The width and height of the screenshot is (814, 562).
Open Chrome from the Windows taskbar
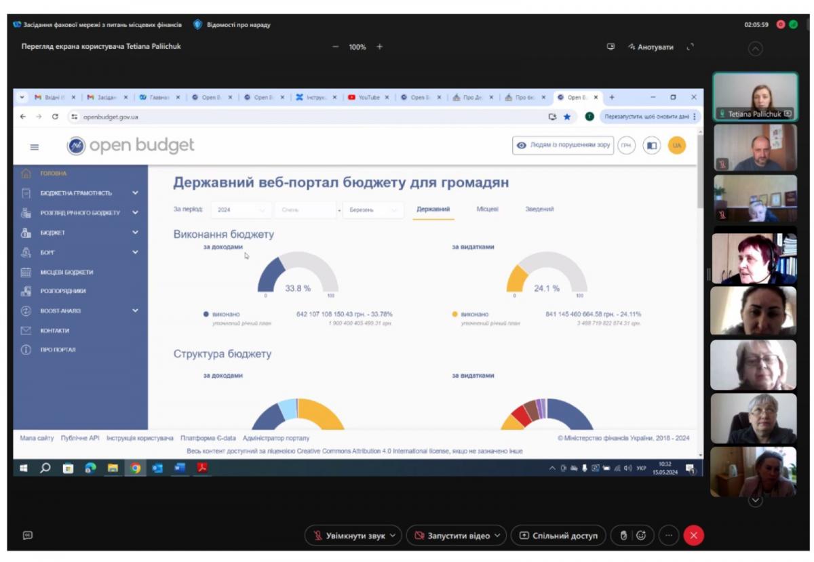(135, 468)
